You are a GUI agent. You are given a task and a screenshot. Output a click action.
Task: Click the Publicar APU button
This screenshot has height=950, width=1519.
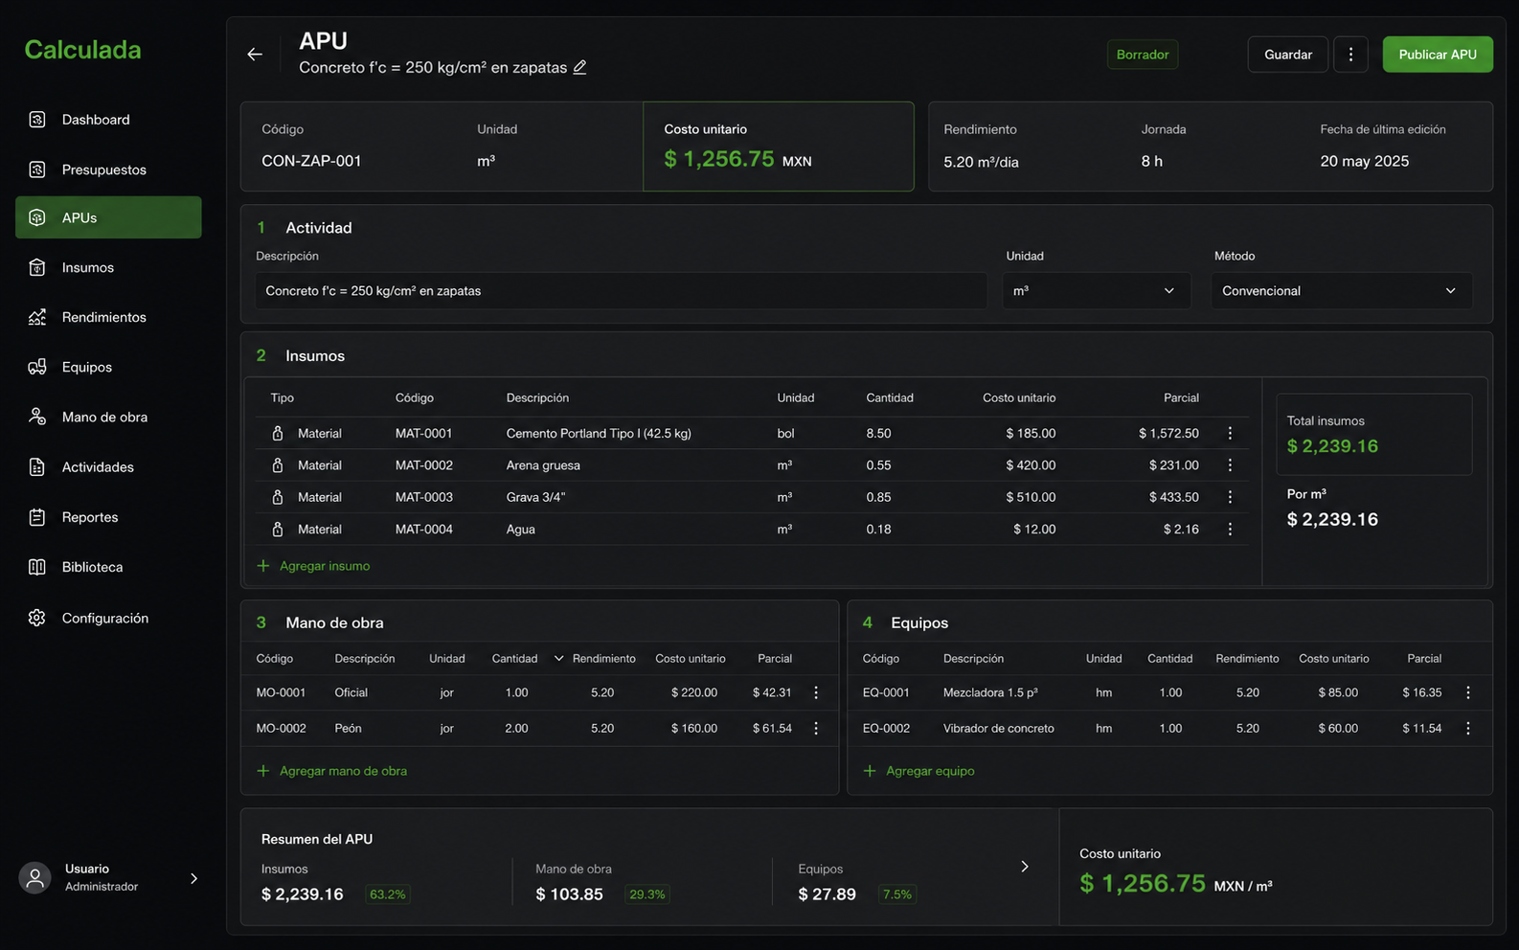pyautogui.click(x=1438, y=55)
